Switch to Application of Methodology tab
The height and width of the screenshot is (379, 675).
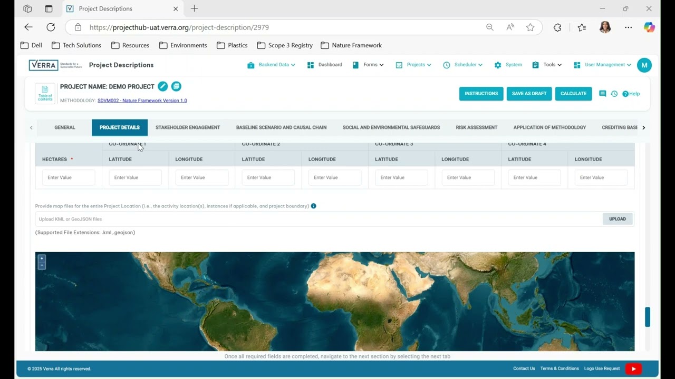tap(549, 127)
